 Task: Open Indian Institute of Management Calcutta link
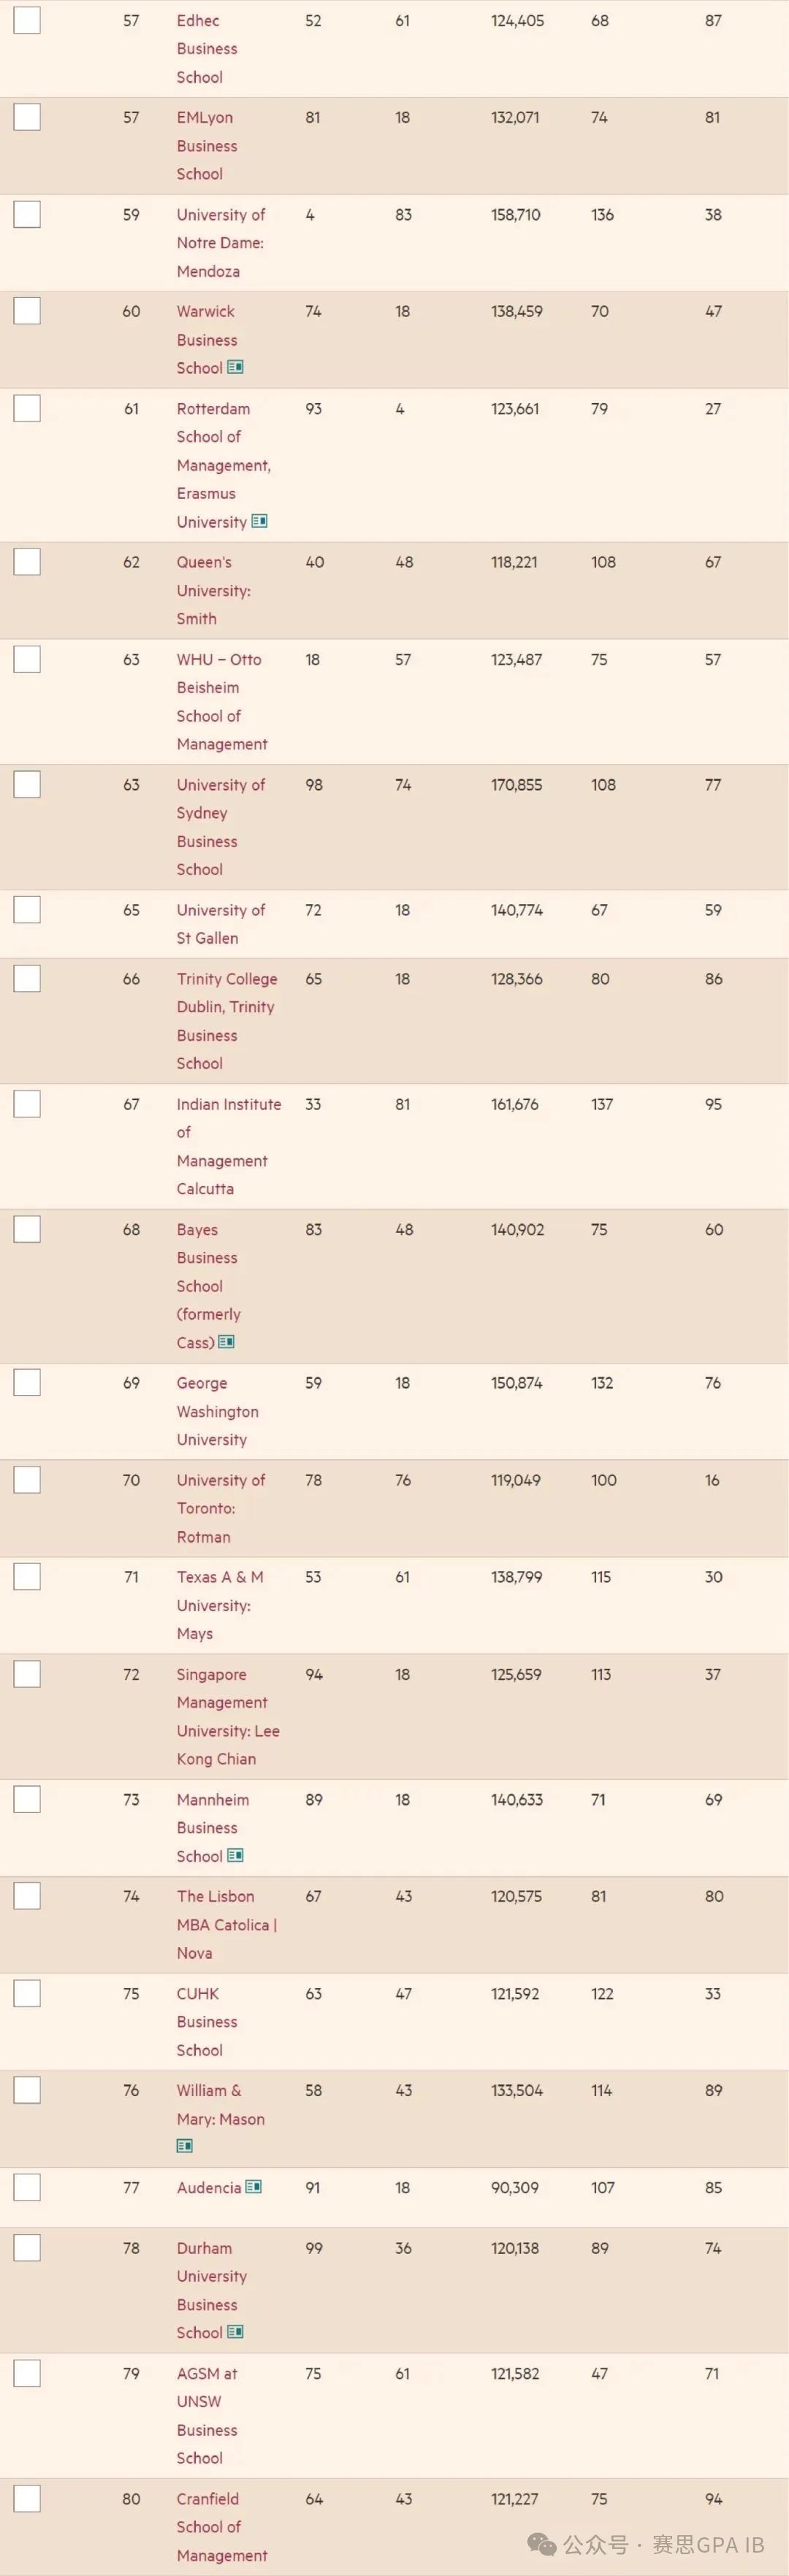tap(229, 1146)
